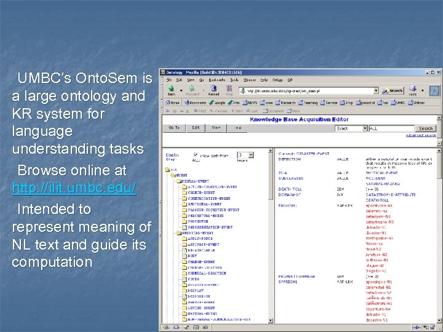Click the Stop loading icon

click(x=229, y=89)
